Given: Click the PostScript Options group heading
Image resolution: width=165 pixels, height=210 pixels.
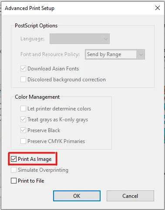Looking at the screenshot, I should [36, 26].
